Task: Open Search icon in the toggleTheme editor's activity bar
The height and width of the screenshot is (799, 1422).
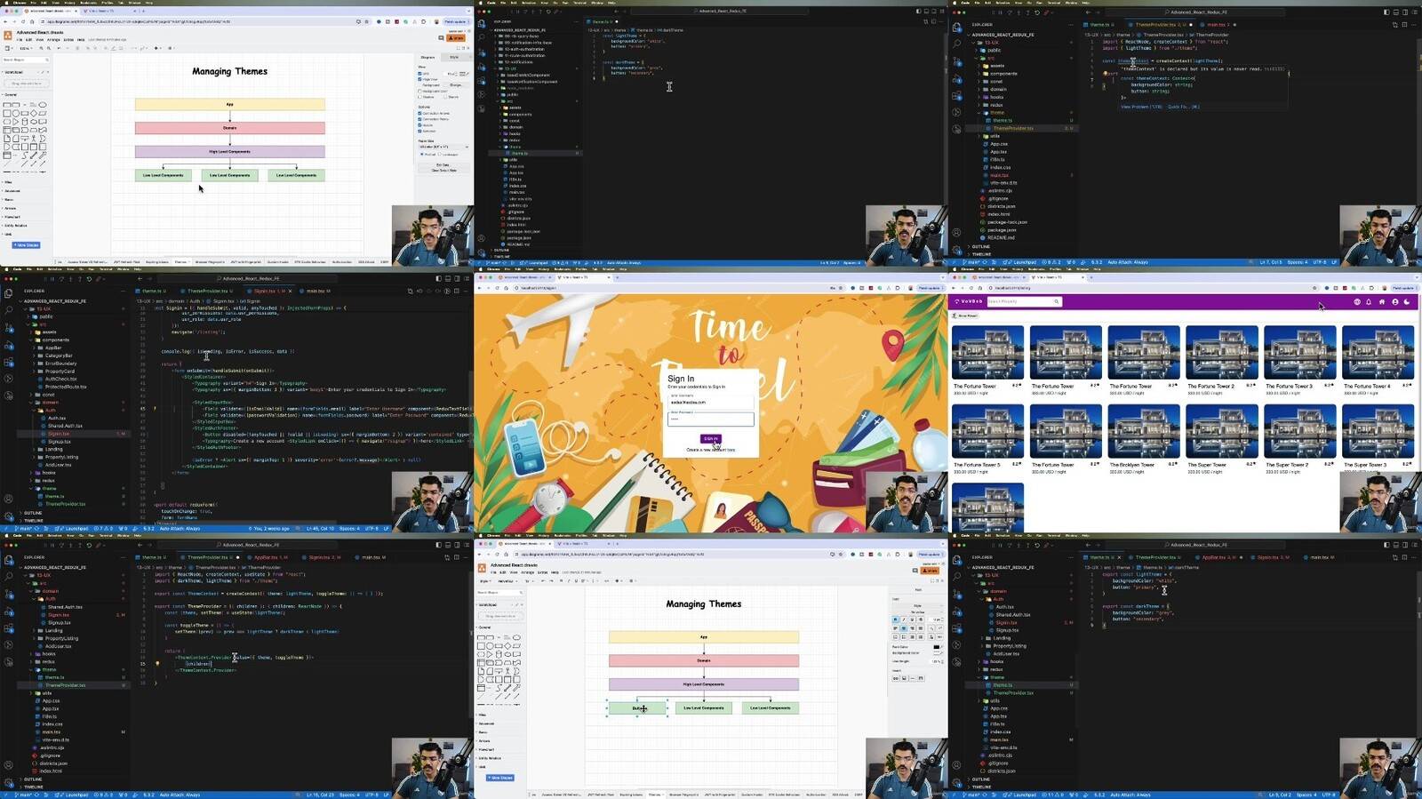Action: pyautogui.click(x=8, y=577)
